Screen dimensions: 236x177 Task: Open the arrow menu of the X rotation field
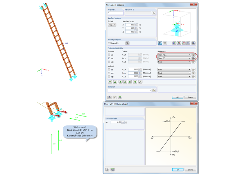[137, 25]
